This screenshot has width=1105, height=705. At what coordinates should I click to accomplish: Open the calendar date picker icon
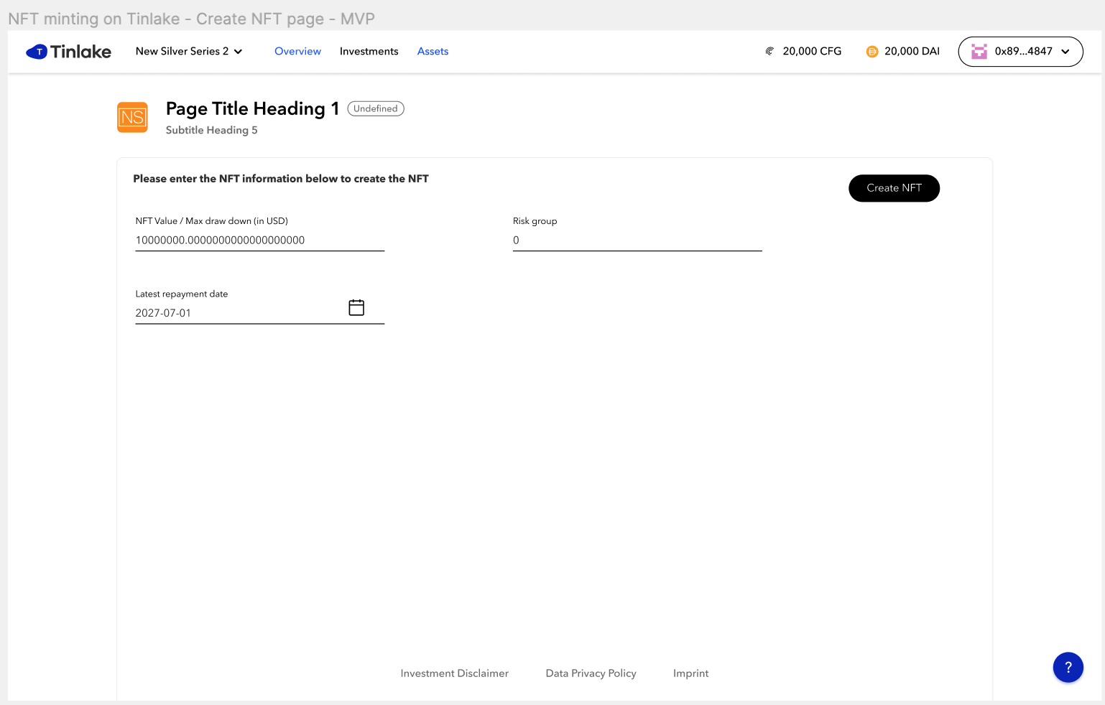[x=356, y=307]
